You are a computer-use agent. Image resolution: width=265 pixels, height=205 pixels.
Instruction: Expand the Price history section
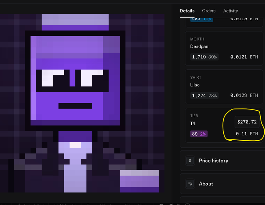pos(222,161)
